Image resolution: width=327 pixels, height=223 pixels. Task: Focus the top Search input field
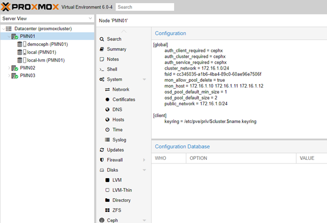(x=145, y=7)
